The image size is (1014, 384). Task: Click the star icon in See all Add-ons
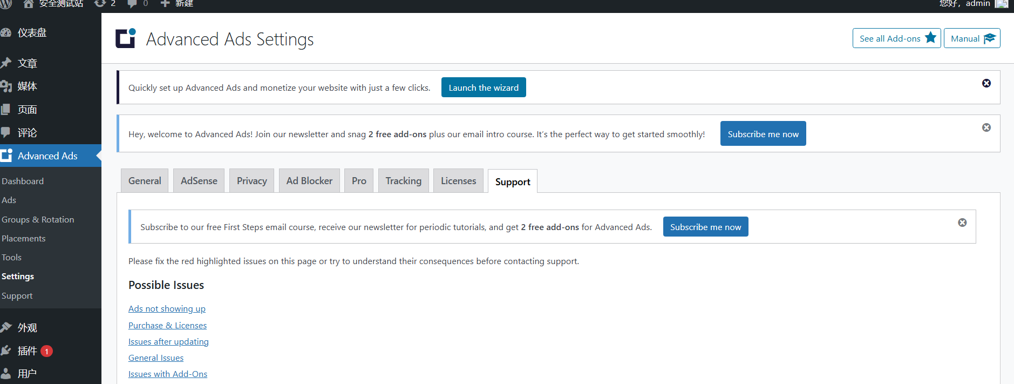click(930, 38)
